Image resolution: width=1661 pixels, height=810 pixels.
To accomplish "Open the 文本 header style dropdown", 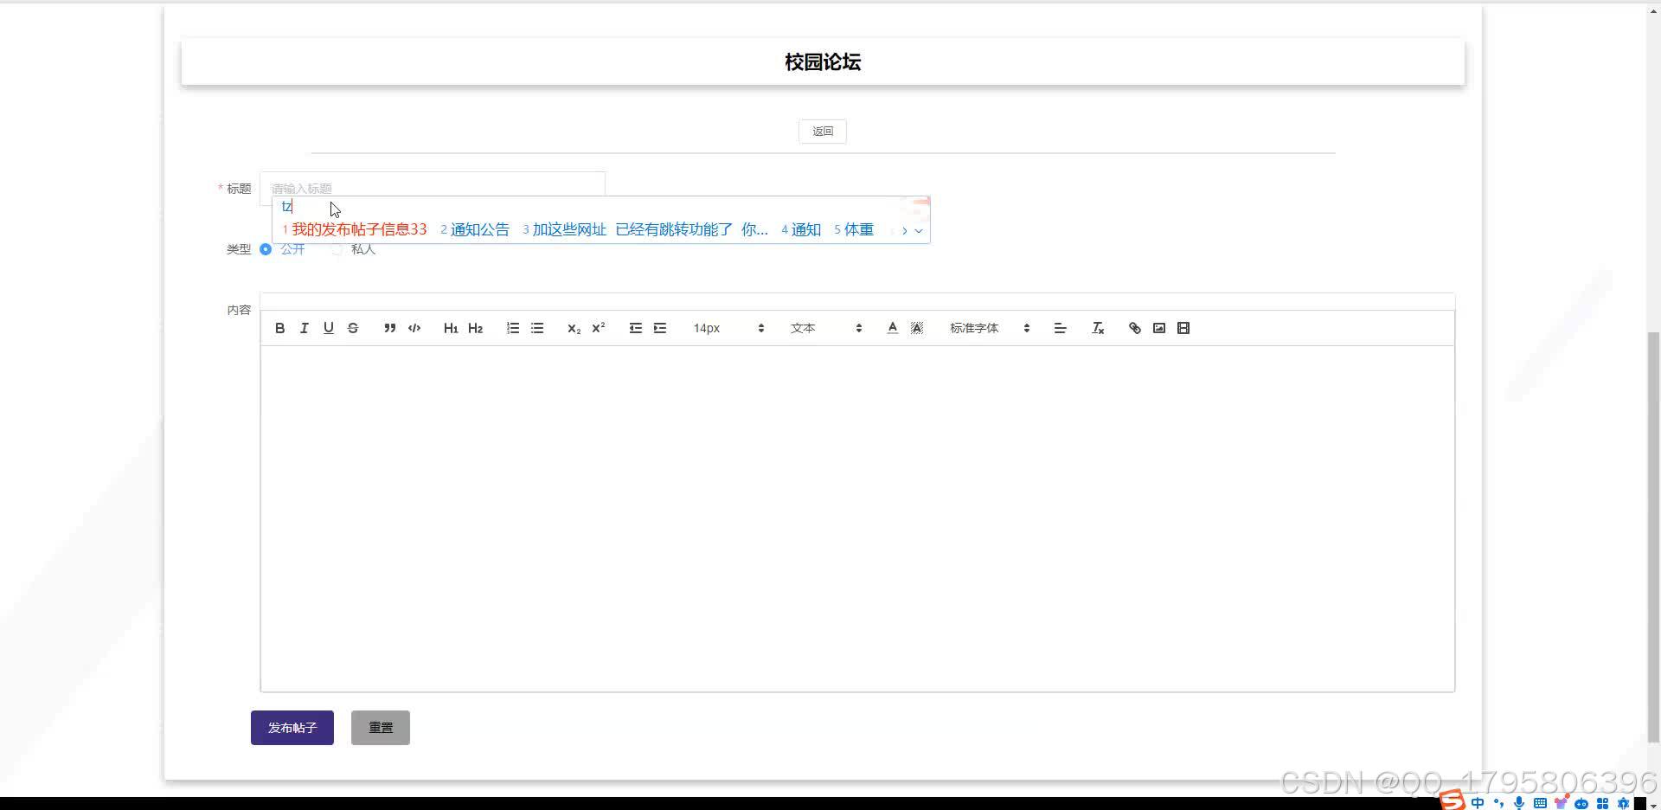I will (x=826, y=328).
